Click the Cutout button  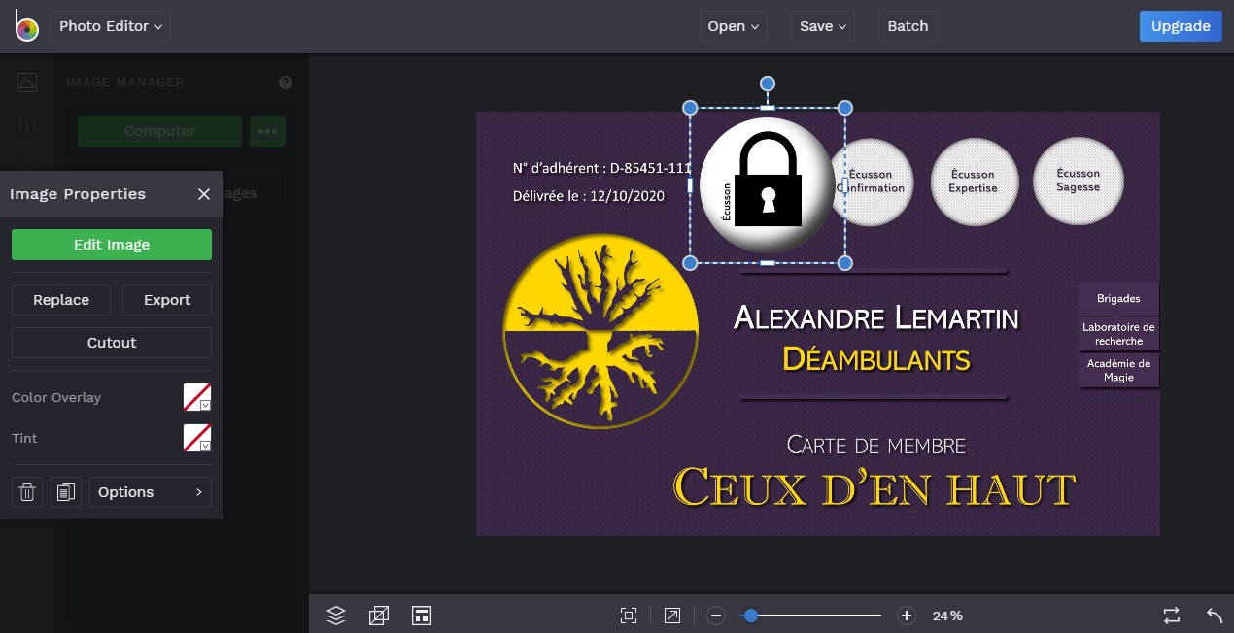click(112, 343)
